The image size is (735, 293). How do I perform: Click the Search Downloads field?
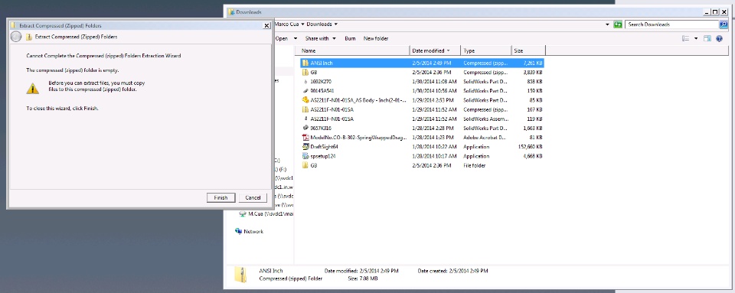[672, 24]
